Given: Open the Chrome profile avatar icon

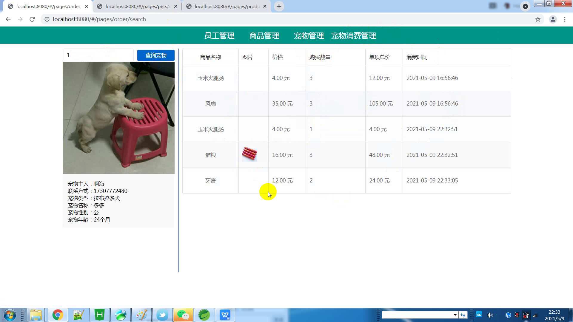Looking at the screenshot, I should (553, 19).
